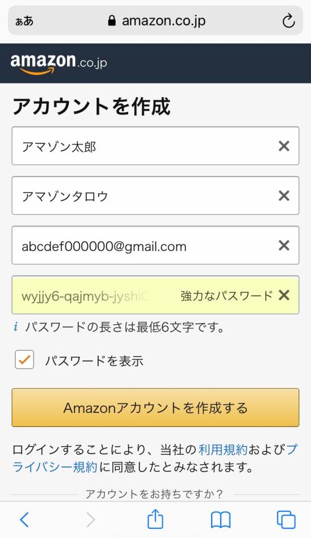
Task: Open the プライバシー規約 link
Action: (155, 458)
